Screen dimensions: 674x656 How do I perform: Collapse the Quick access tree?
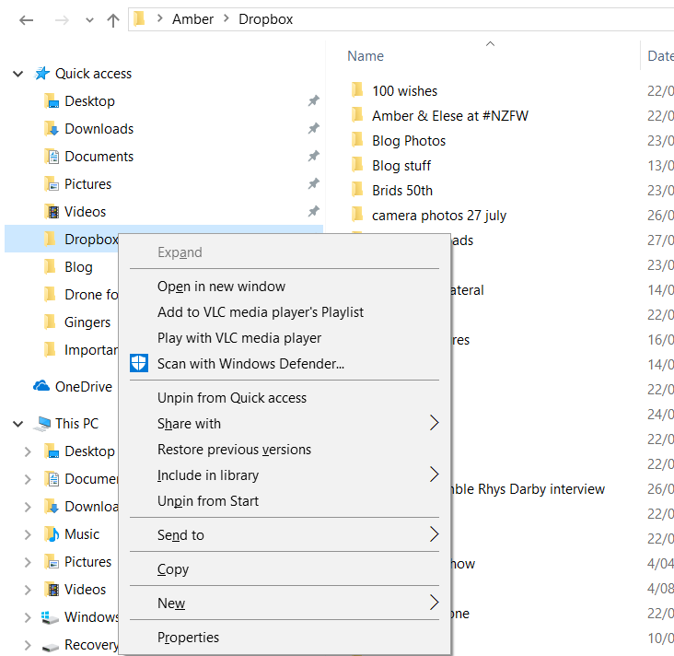(18, 74)
